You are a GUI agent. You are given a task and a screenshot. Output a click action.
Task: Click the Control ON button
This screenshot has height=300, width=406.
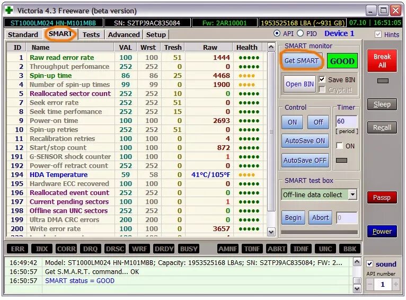coord(293,122)
